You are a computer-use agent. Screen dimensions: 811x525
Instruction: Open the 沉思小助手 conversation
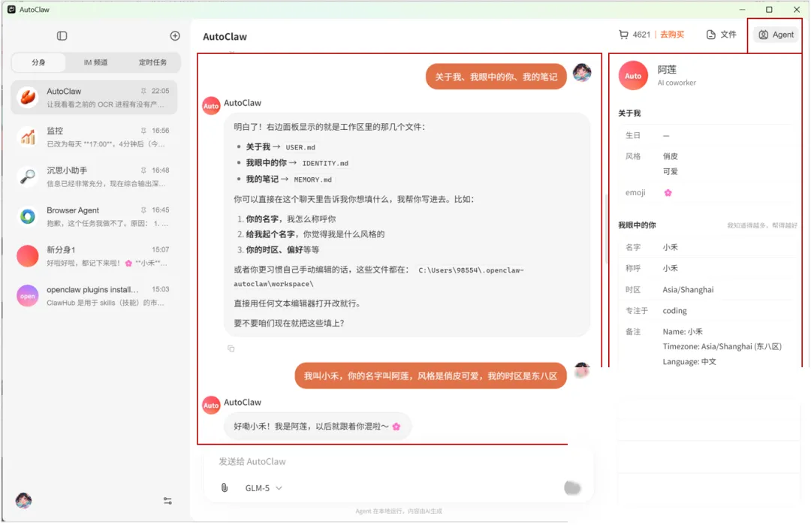click(x=94, y=177)
